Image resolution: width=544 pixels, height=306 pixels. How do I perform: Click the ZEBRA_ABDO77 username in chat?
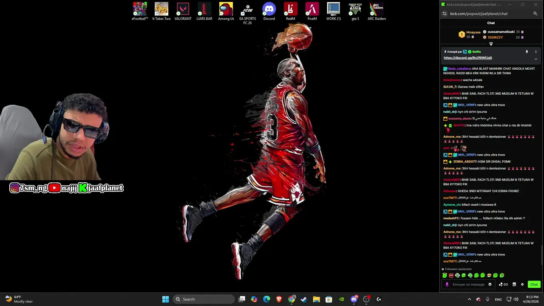[465, 161]
